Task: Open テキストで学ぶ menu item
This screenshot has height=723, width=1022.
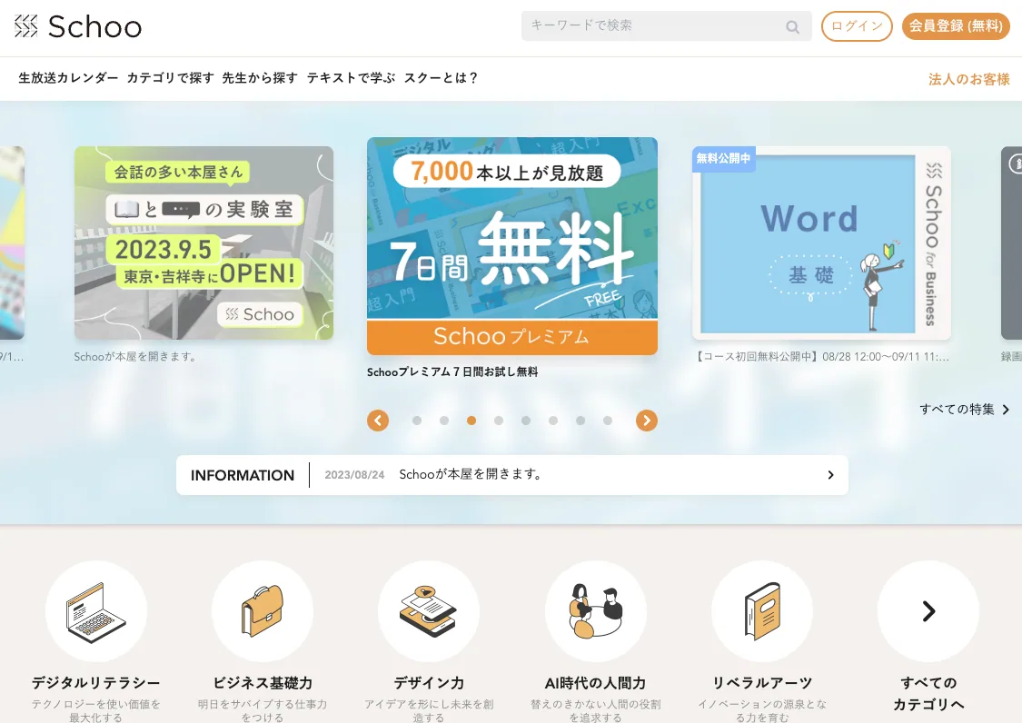Action: pos(351,77)
